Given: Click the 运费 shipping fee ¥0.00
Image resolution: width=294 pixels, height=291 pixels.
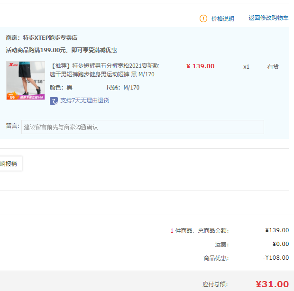Looking at the screenshot, I should [281, 244].
